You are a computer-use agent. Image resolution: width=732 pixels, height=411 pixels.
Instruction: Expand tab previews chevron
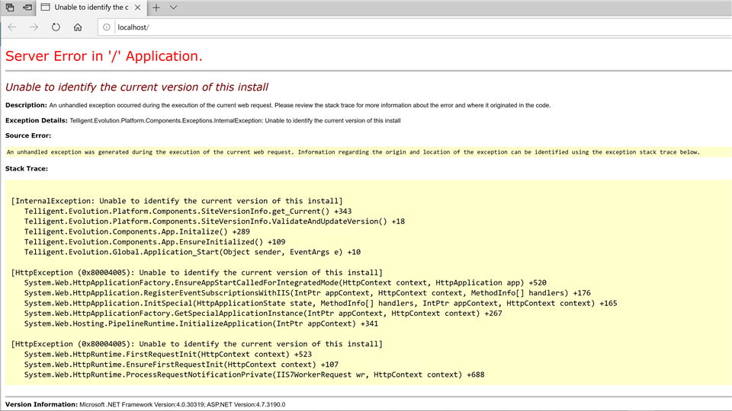(x=173, y=8)
